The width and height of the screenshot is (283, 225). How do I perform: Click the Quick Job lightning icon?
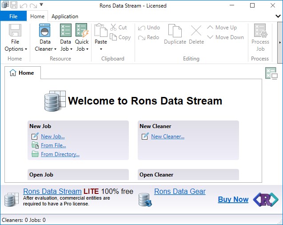click(x=82, y=30)
